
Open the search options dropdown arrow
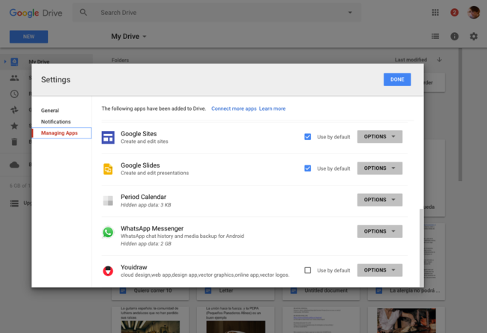point(350,13)
